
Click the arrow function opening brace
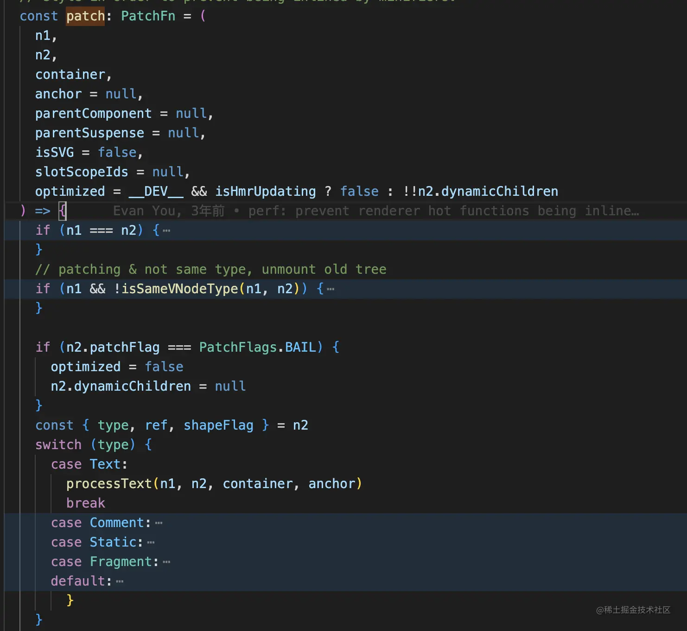pyautogui.click(x=63, y=211)
